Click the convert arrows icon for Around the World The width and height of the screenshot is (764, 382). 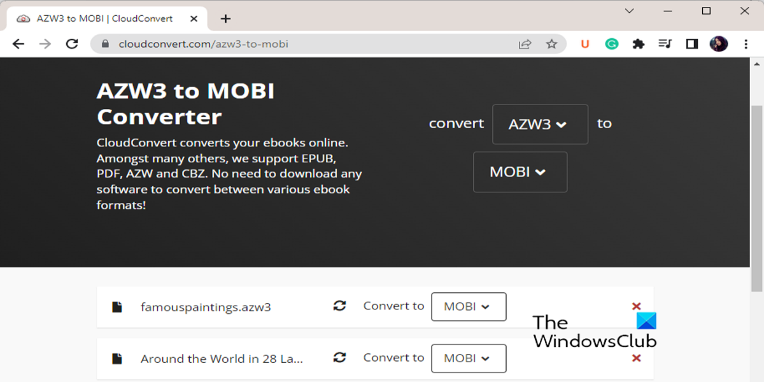point(340,358)
